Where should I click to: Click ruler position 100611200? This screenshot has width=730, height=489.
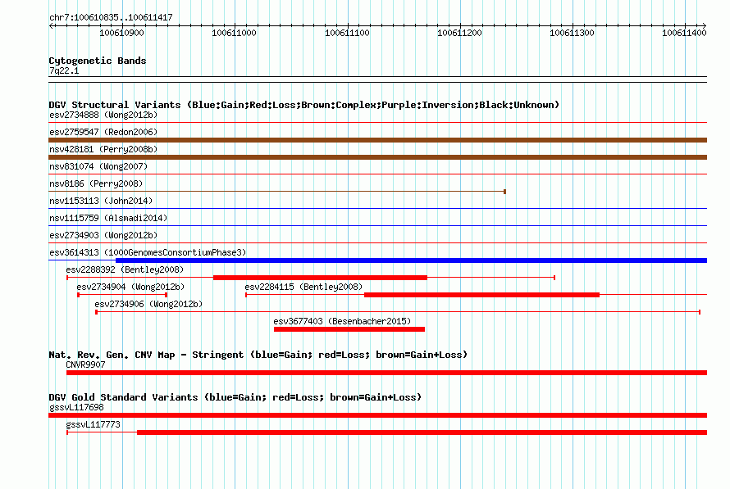pyautogui.click(x=459, y=33)
